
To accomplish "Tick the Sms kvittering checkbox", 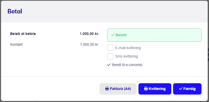I will [110, 56].
